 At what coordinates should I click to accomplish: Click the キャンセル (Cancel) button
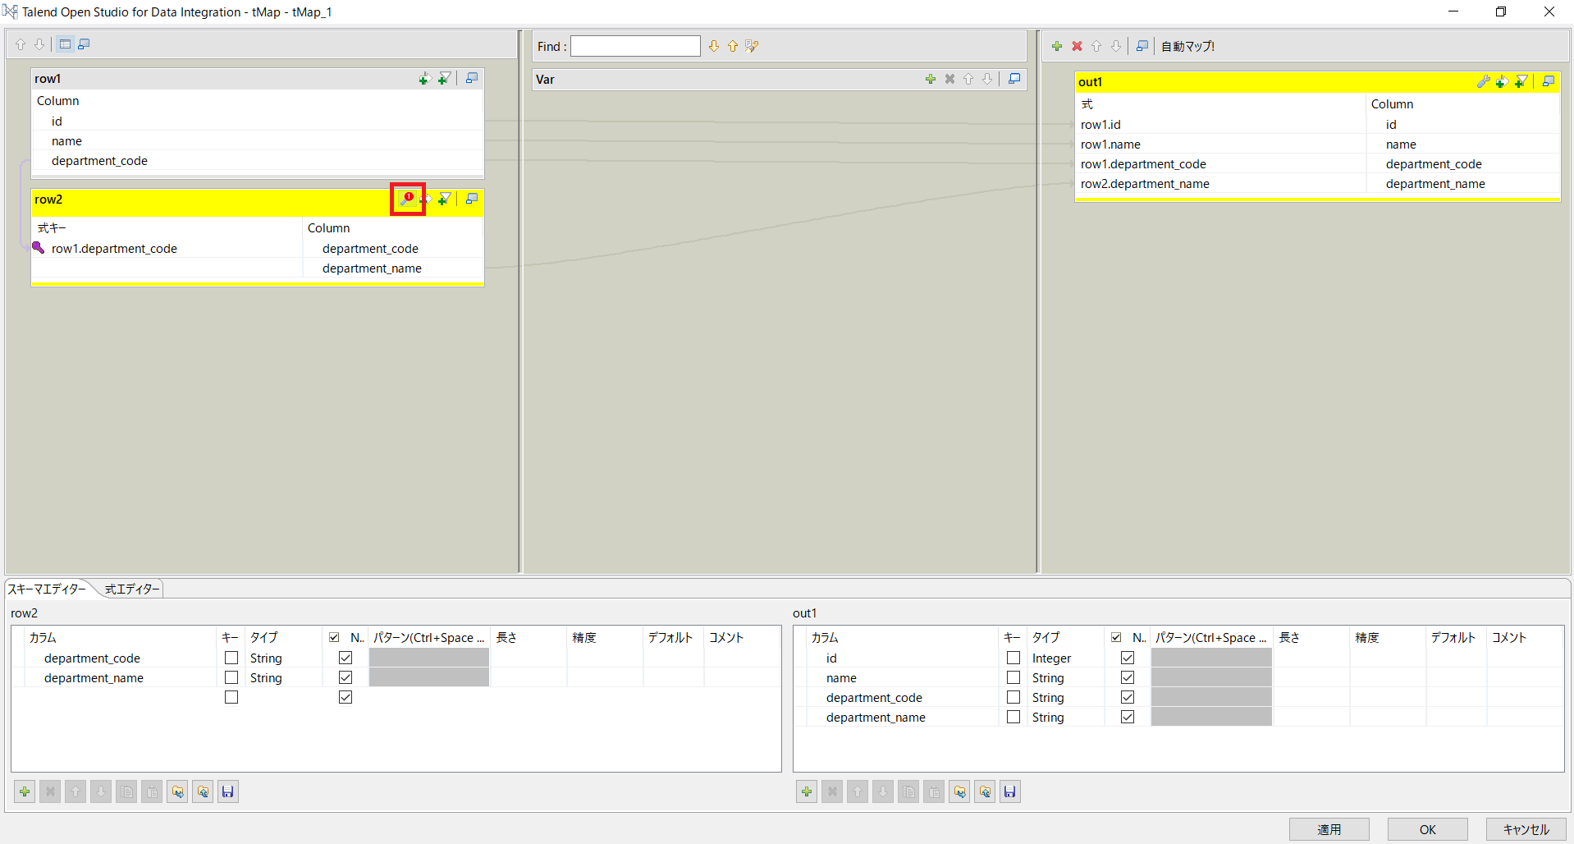click(1526, 829)
